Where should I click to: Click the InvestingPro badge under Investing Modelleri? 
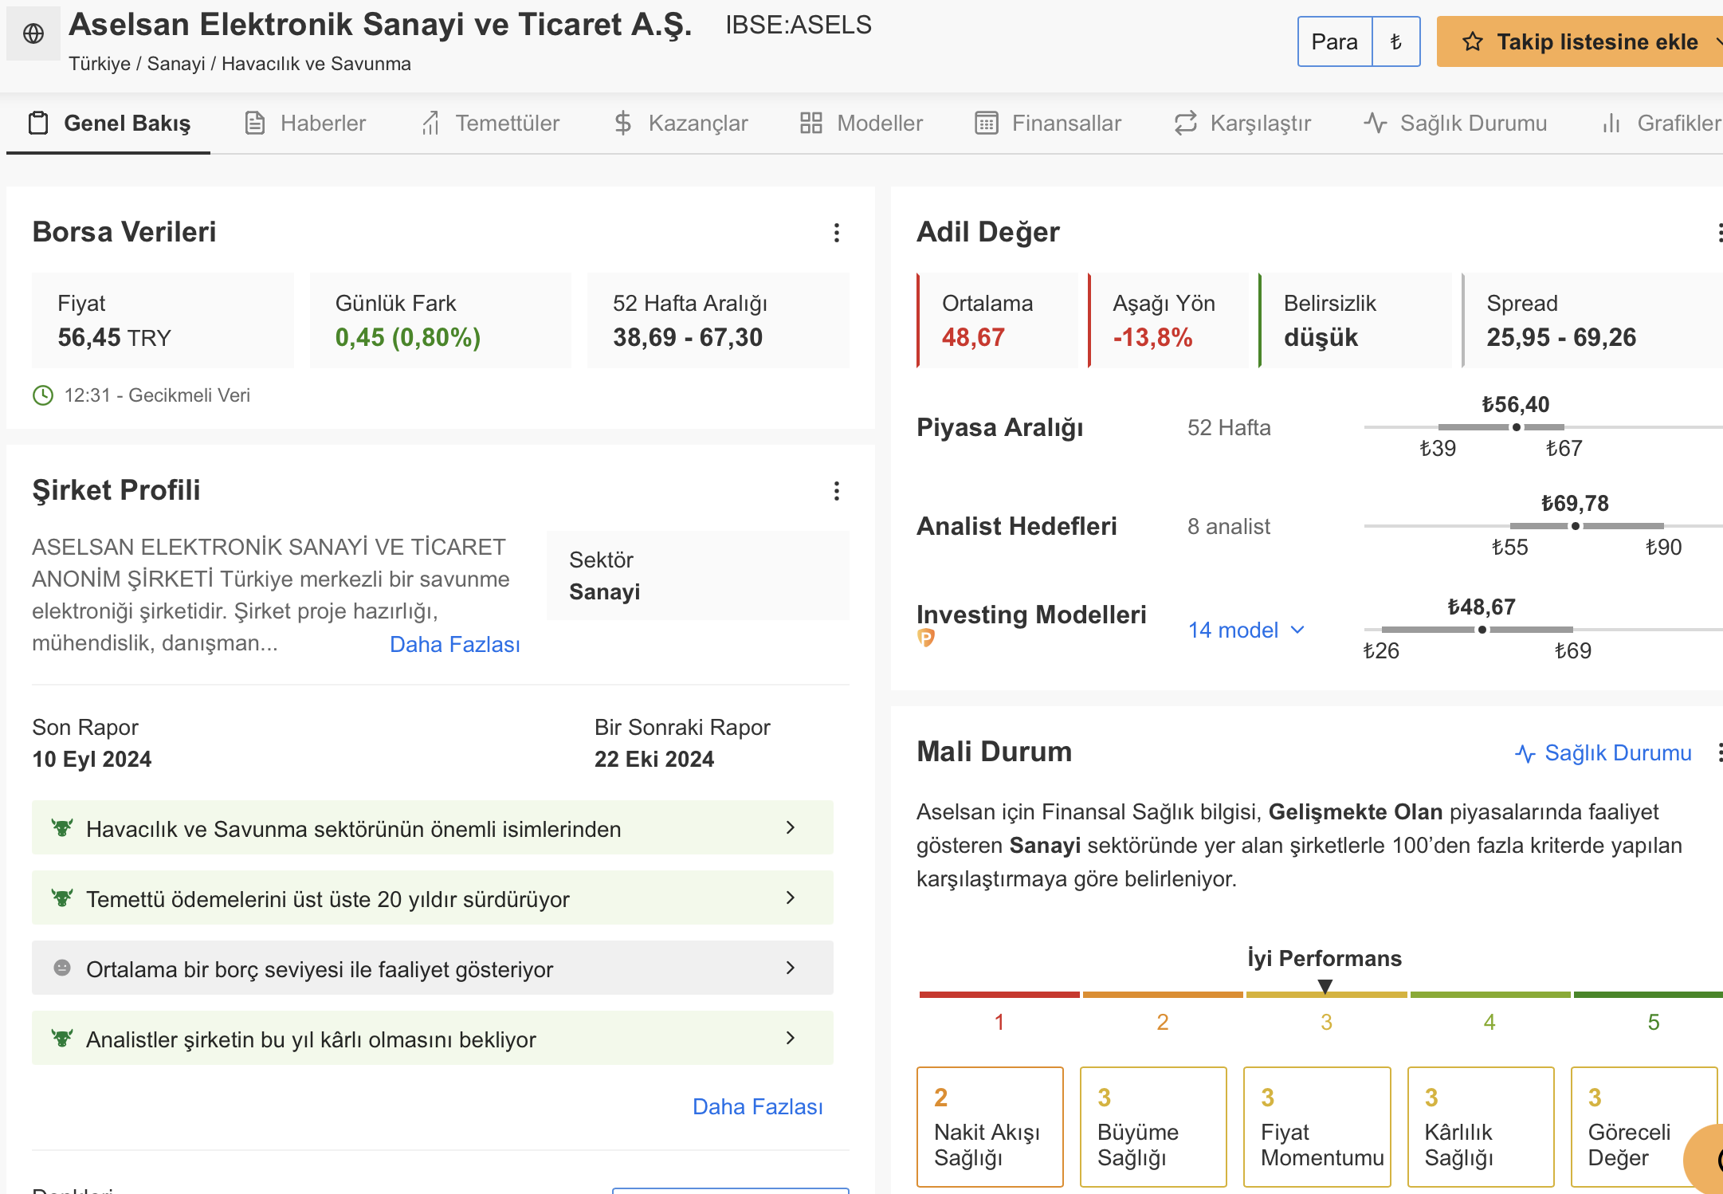926,638
